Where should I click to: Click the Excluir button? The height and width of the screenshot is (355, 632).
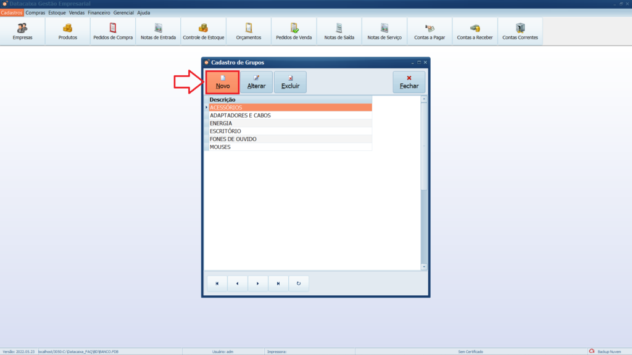[x=290, y=82]
